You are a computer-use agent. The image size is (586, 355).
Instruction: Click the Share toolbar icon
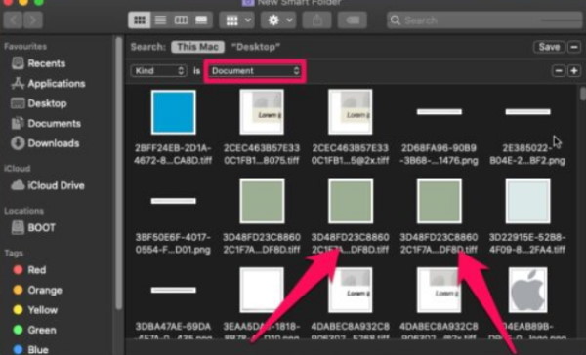point(316,20)
